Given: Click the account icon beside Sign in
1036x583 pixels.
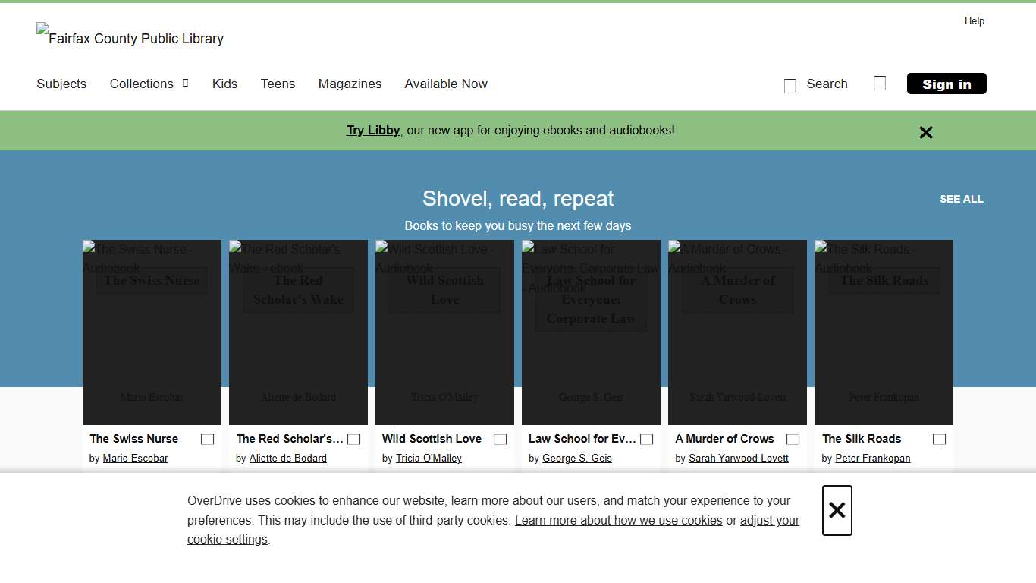Looking at the screenshot, I should [x=880, y=84].
